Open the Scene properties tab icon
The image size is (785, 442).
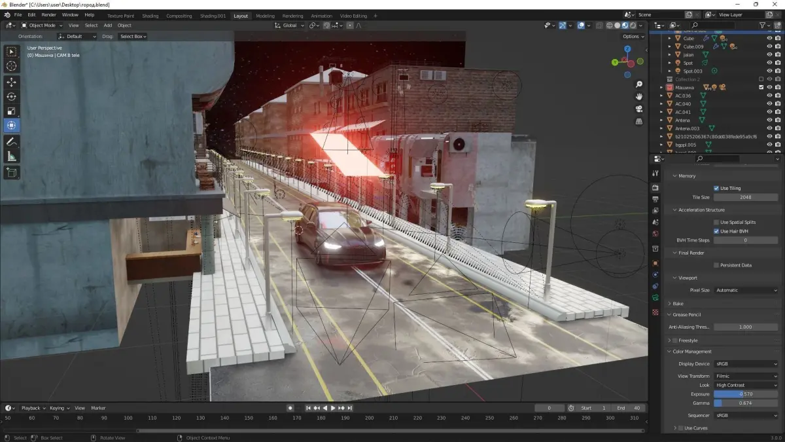pos(655,223)
